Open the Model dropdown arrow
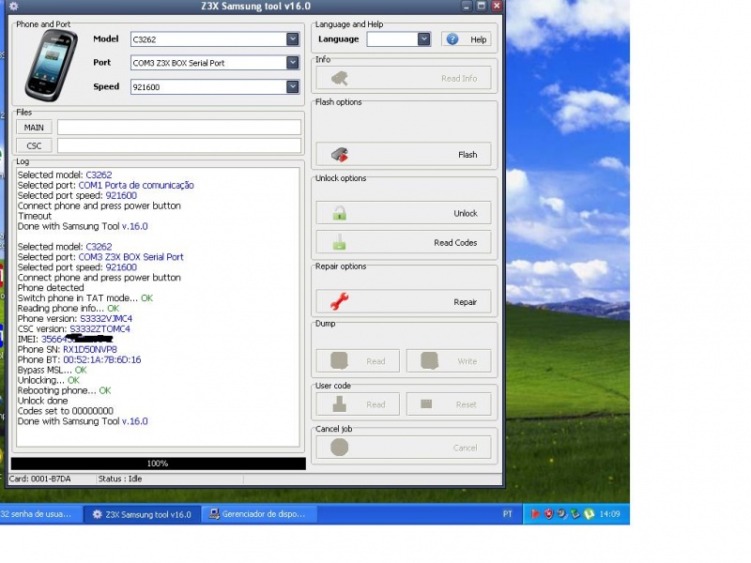The width and height of the screenshot is (751, 563). tap(293, 38)
